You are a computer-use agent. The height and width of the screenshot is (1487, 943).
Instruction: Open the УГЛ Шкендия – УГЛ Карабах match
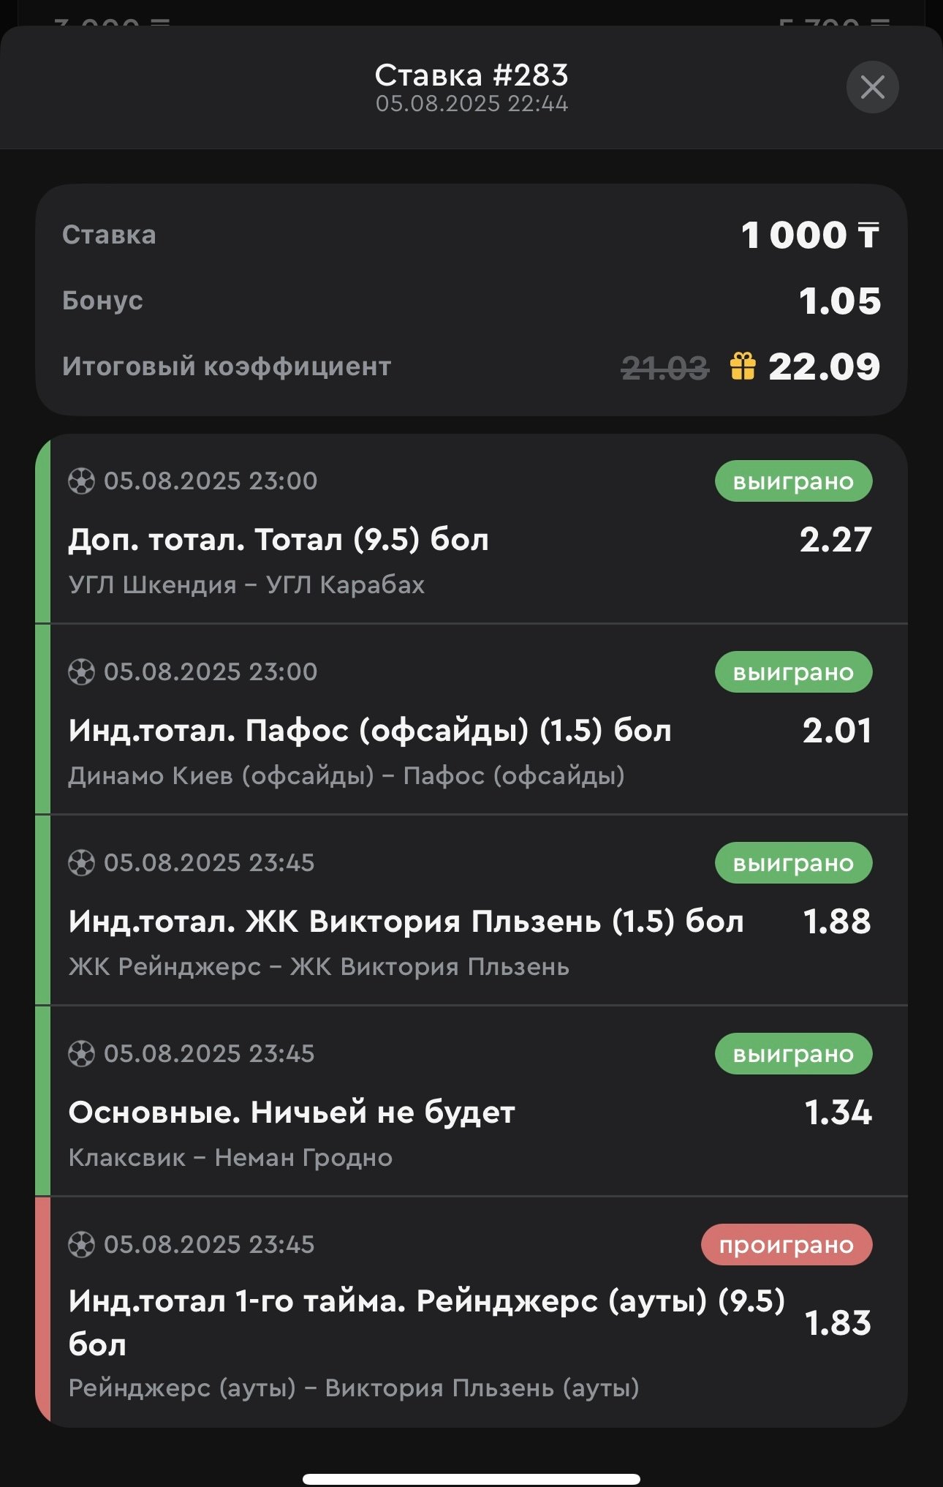[x=246, y=585]
